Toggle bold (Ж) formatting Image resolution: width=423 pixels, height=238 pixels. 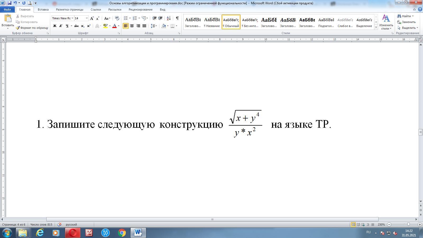pos(55,26)
